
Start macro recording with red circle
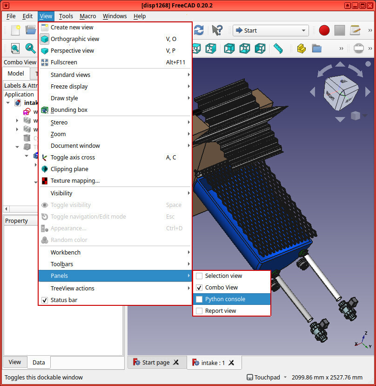tap(324, 30)
